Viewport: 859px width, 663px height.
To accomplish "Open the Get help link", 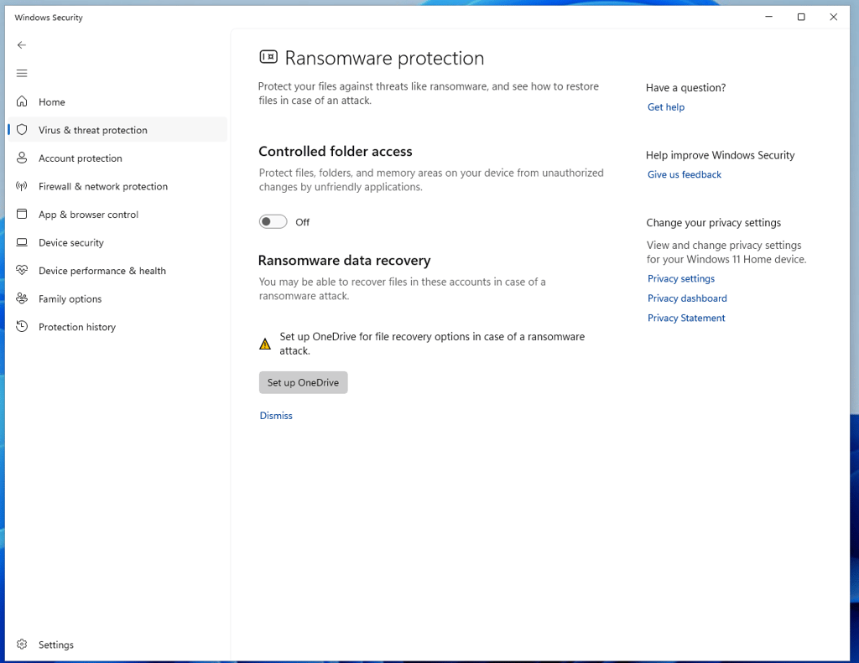I will (x=666, y=107).
